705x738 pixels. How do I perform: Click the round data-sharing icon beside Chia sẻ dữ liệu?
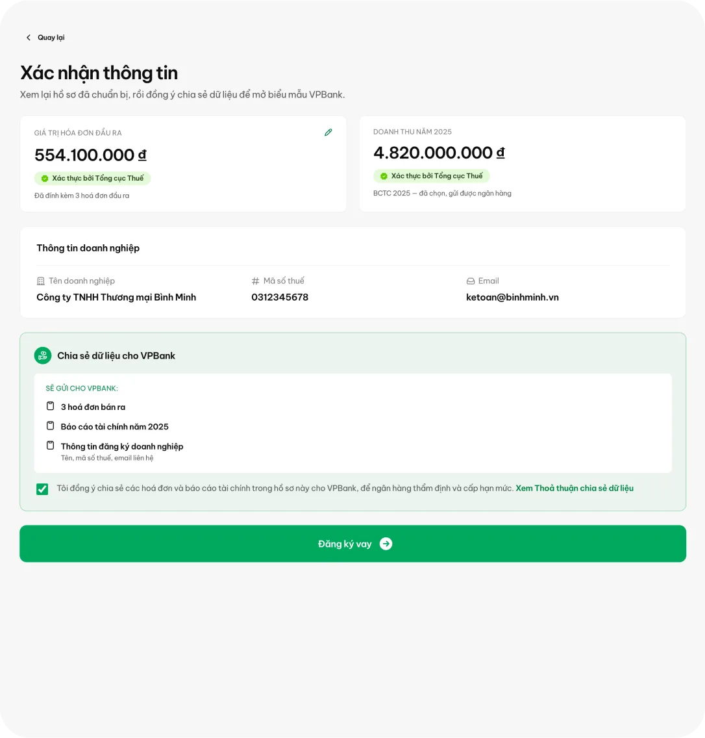click(43, 356)
